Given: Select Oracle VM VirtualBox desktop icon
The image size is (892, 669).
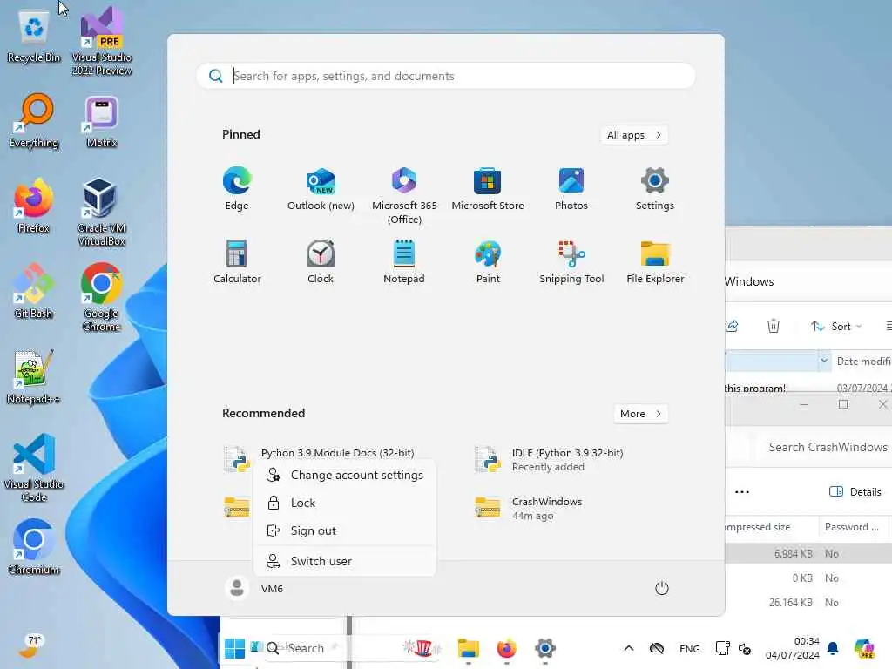Looking at the screenshot, I should (x=102, y=213).
